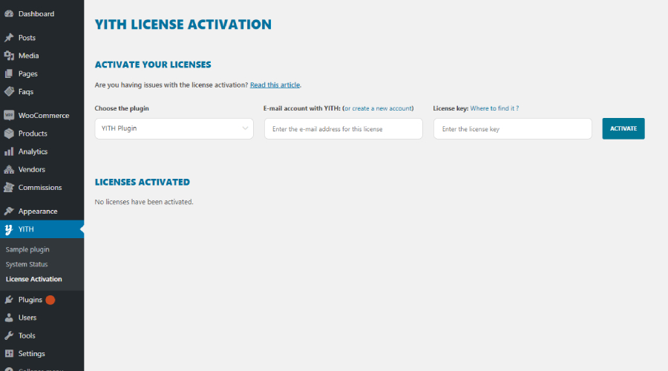Click into the license key field
Screen dimensions: 668x371
click(x=512, y=128)
